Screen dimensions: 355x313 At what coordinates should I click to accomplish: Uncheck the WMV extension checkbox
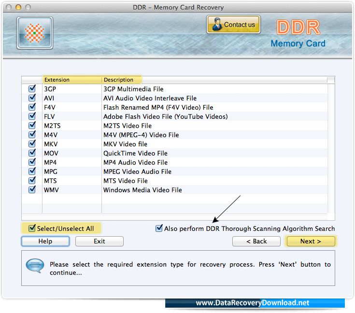point(32,189)
